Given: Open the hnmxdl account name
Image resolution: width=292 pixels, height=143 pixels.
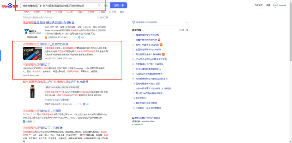Looking at the screenshot, I should point(282,5).
